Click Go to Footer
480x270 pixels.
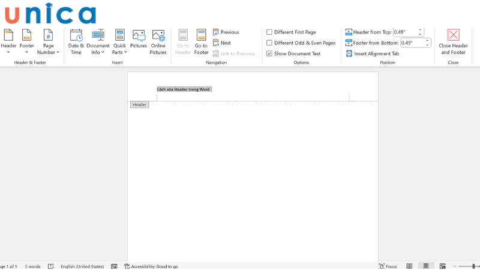pos(201,41)
